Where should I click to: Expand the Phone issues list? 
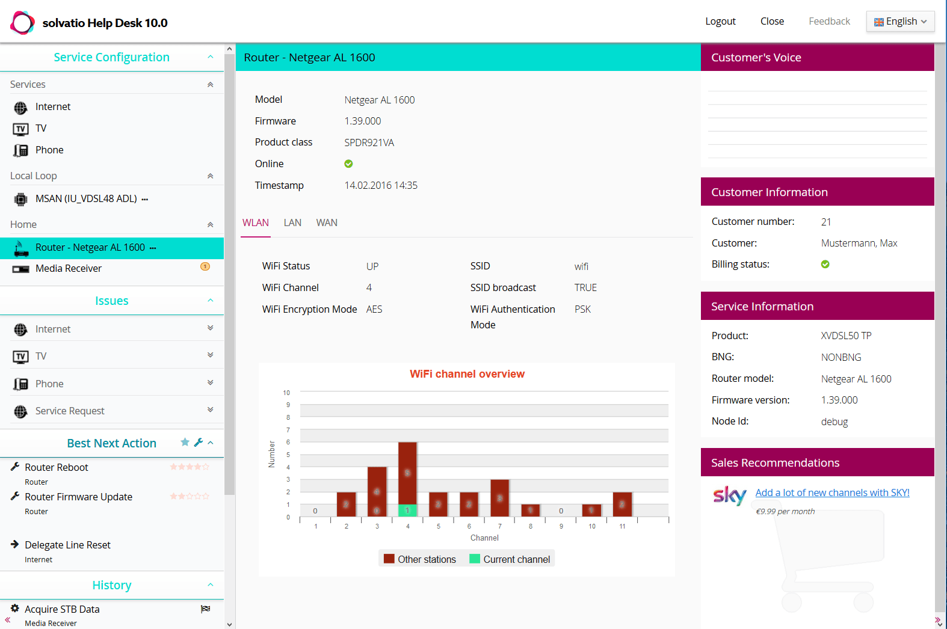(x=211, y=382)
